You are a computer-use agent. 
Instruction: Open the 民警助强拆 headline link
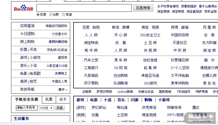point(189,6)
